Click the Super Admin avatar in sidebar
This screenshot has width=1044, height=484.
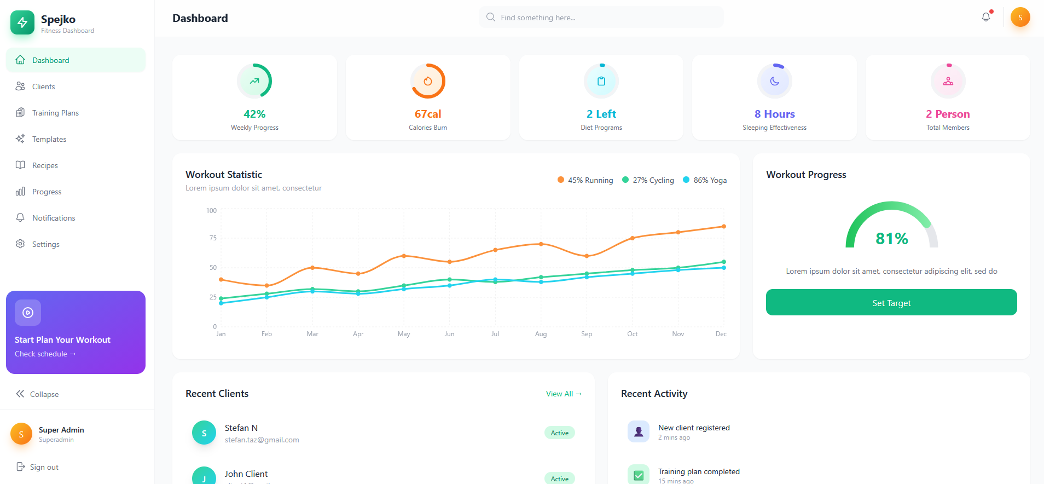21,434
